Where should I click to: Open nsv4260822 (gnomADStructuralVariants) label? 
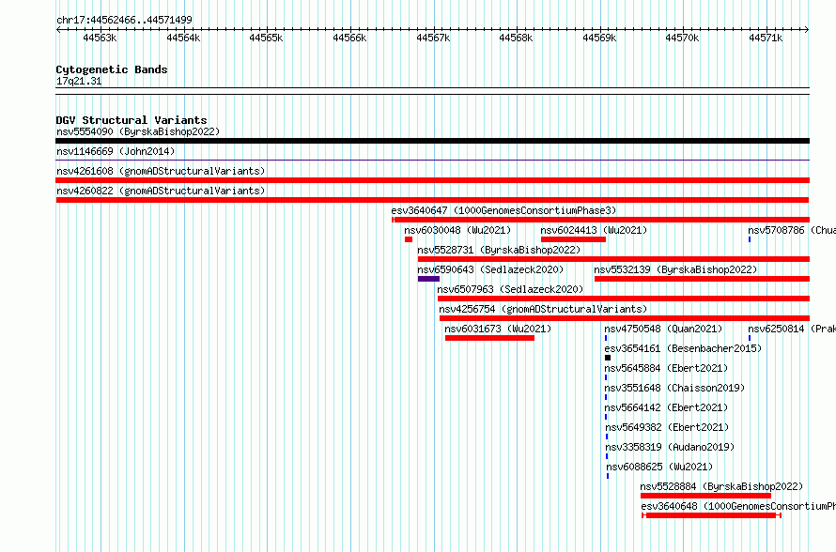tap(161, 191)
